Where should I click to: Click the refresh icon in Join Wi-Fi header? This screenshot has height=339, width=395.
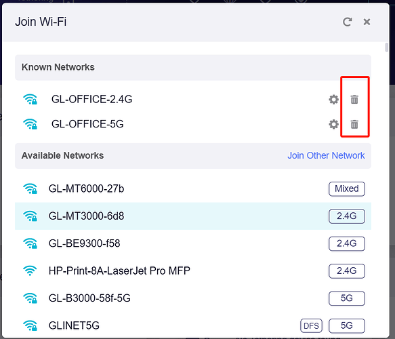point(348,22)
